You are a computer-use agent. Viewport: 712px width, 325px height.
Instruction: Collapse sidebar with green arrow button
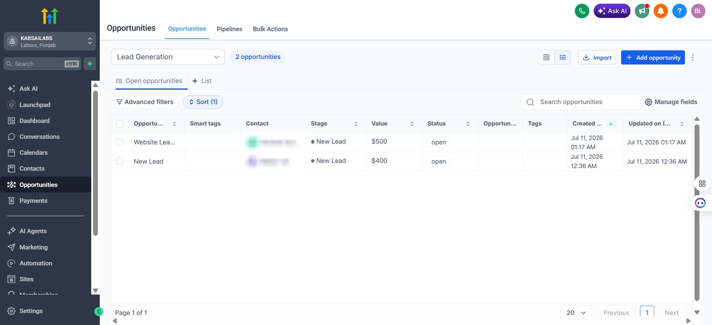(99, 312)
